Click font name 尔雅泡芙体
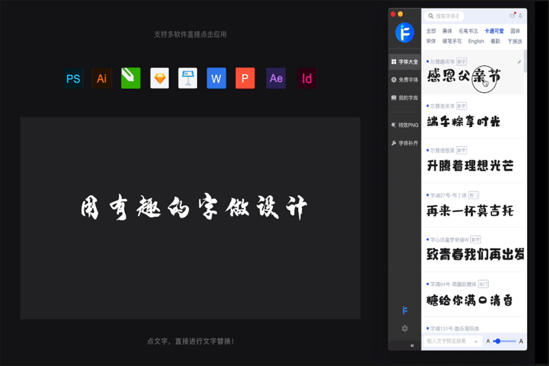This screenshot has height=366, width=549. coord(442,106)
